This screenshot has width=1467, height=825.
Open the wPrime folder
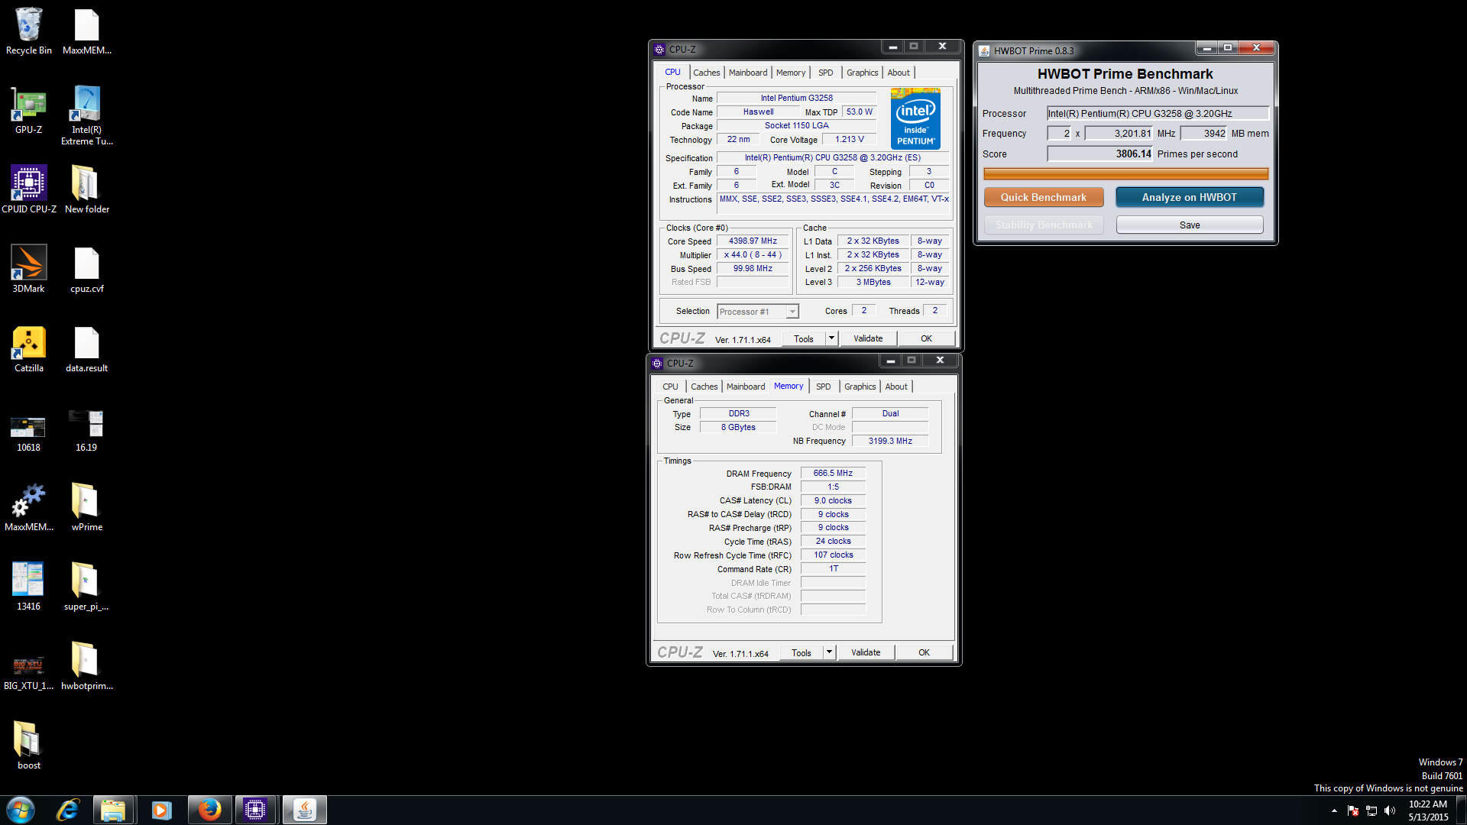coord(86,507)
